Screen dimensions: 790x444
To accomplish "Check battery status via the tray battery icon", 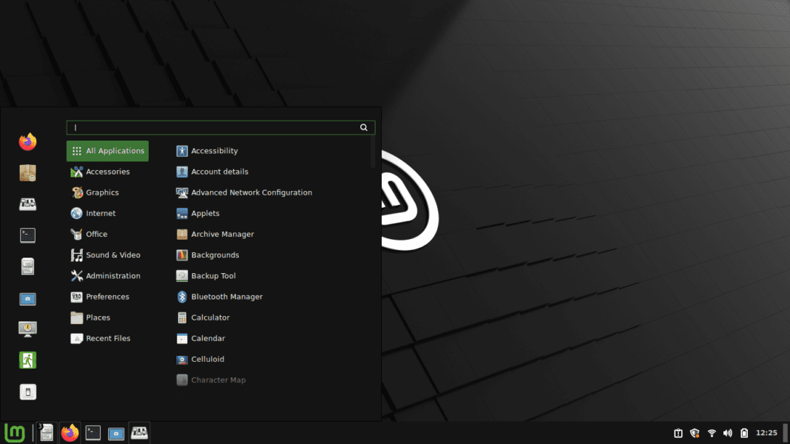I will coord(744,433).
